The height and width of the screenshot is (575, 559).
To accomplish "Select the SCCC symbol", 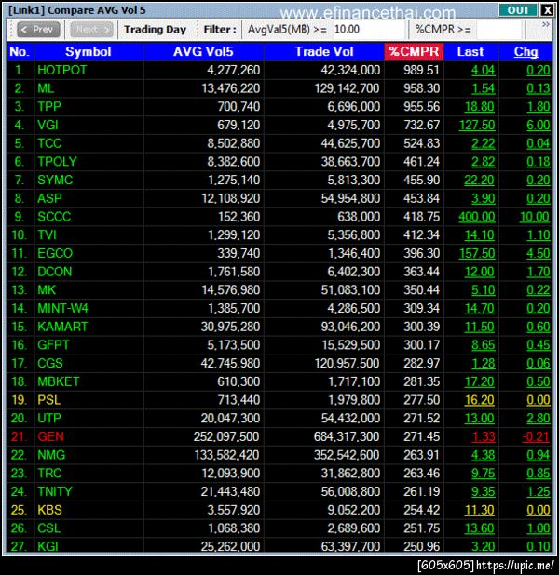I will (x=54, y=217).
